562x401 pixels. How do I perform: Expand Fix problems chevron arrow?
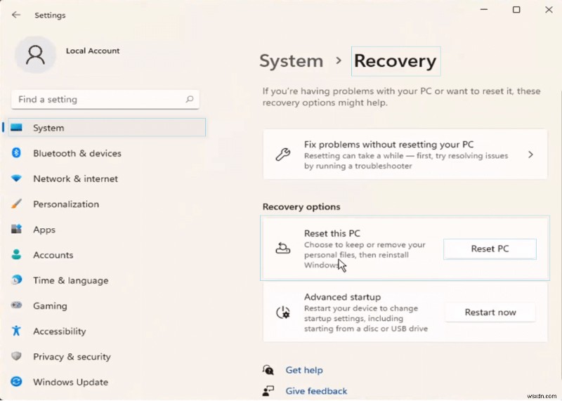(x=530, y=155)
